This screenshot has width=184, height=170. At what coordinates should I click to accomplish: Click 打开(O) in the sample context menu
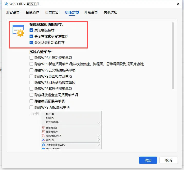[50, 114]
